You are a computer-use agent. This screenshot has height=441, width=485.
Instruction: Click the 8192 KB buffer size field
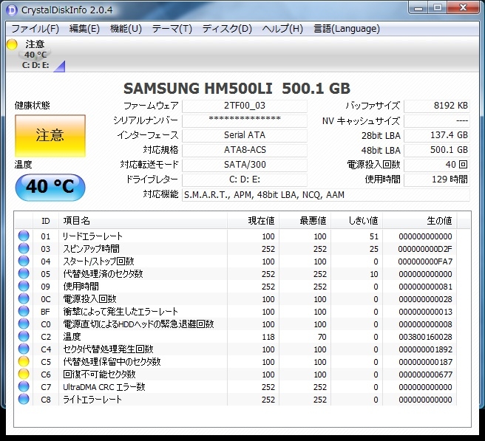coord(437,106)
